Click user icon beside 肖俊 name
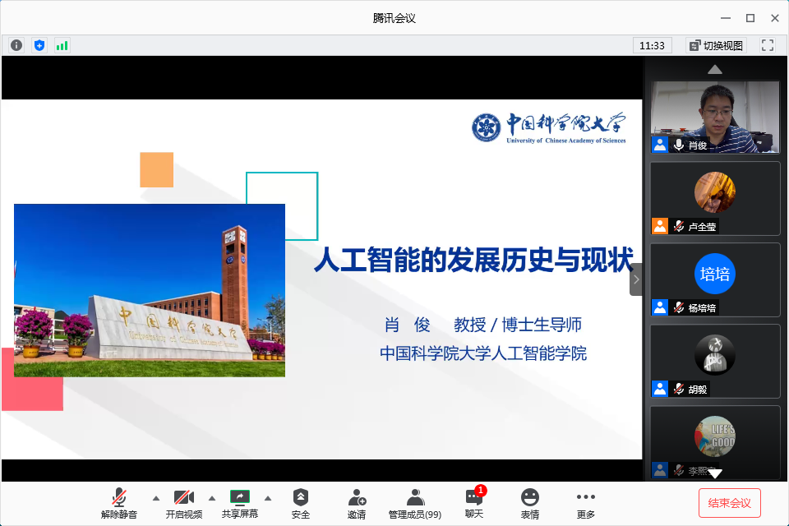 (x=660, y=145)
